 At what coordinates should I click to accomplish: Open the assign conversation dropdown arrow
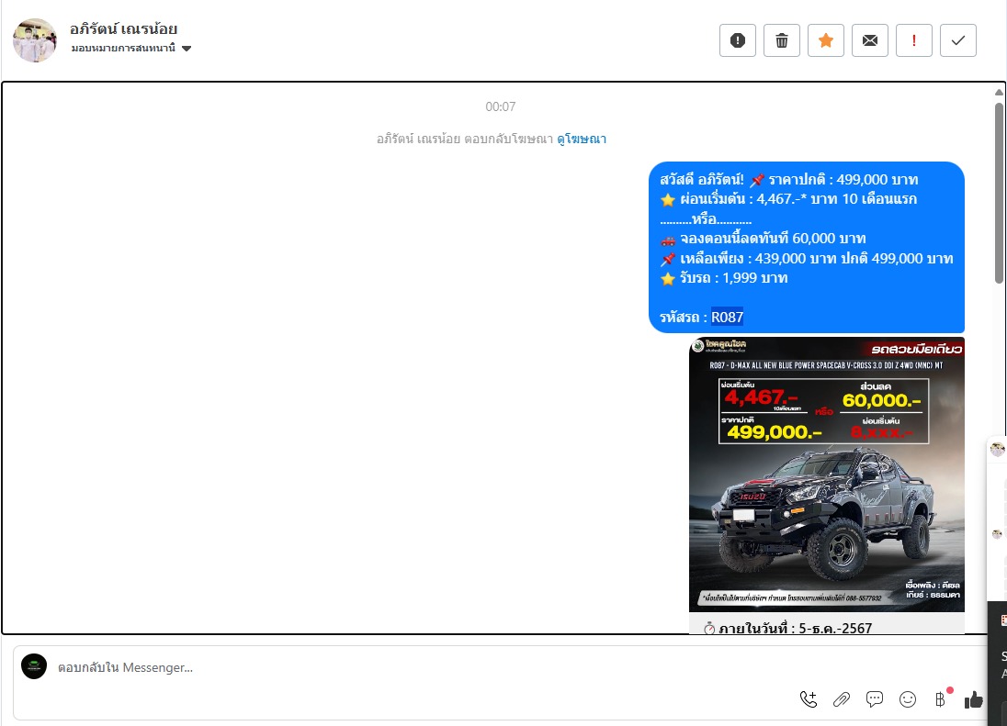click(187, 49)
